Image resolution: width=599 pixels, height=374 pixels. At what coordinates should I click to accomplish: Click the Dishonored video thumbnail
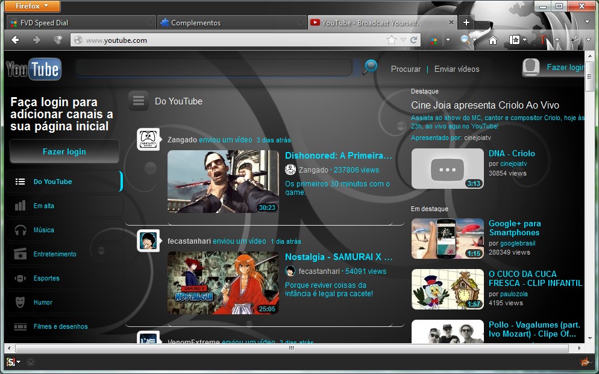coord(223,181)
